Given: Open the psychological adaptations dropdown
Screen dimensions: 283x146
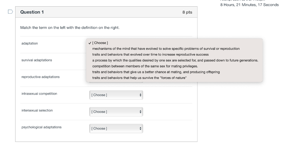Looking at the screenshot, I should [116, 129].
